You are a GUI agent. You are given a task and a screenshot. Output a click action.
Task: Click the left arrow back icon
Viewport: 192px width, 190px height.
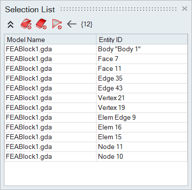click(72, 24)
